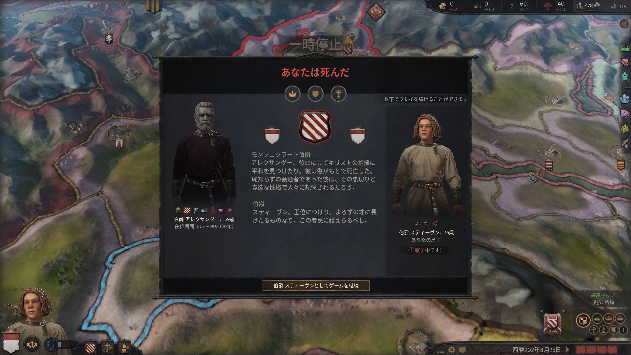The image size is (631, 355).
Task: Continue the game as Count Stephen
Action: [315, 285]
